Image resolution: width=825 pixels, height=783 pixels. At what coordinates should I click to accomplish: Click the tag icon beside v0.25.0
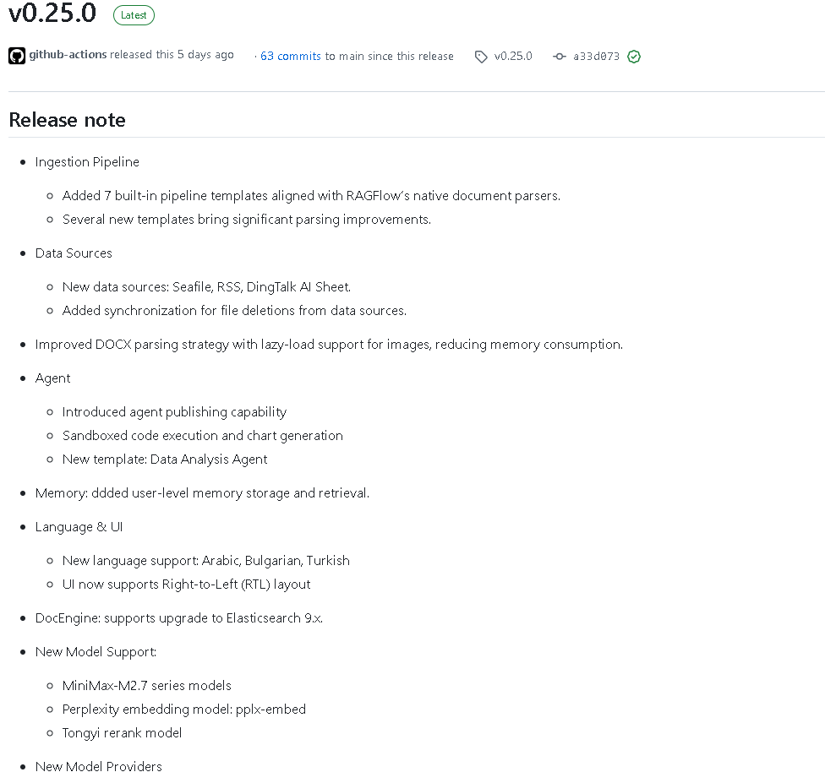tap(481, 57)
